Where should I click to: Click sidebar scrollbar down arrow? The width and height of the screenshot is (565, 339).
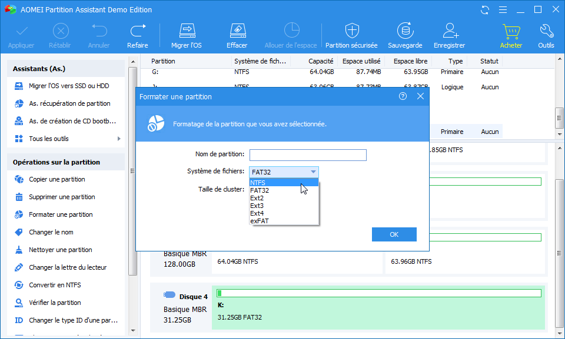[x=133, y=330]
